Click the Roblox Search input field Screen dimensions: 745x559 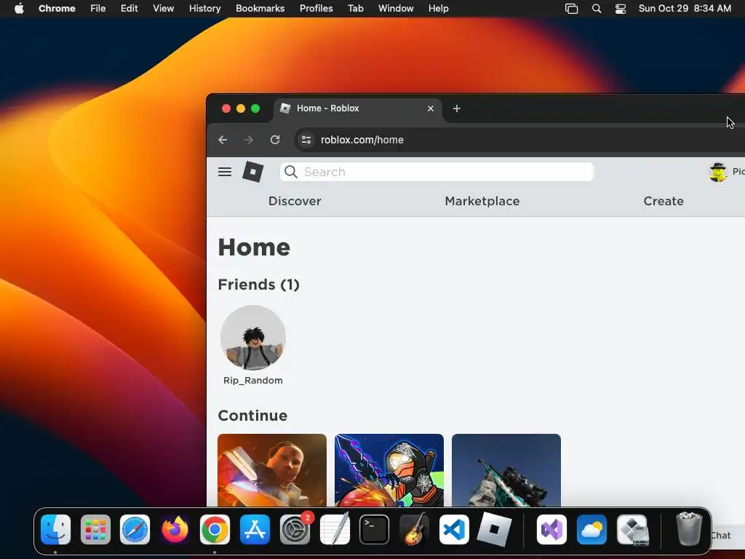coord(437,172)
